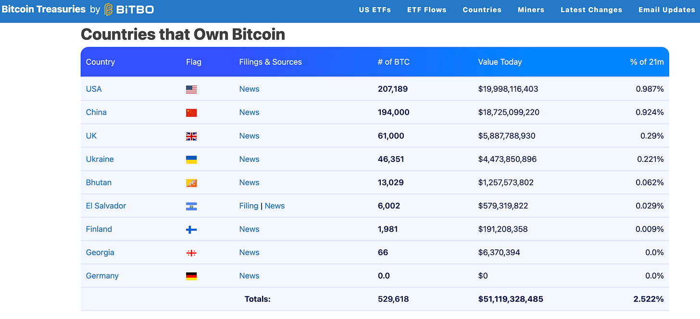The image size is (700, 319).
Task: Select the 0.987% percentage cell
Action: pos(650,89)
